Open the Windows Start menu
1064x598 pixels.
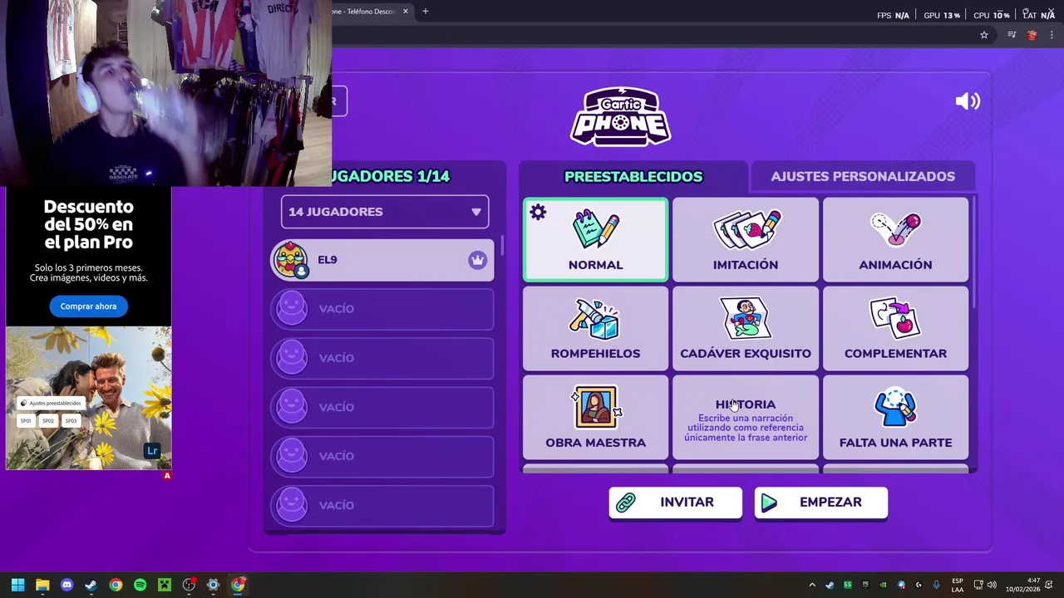[x=18, y=585]
